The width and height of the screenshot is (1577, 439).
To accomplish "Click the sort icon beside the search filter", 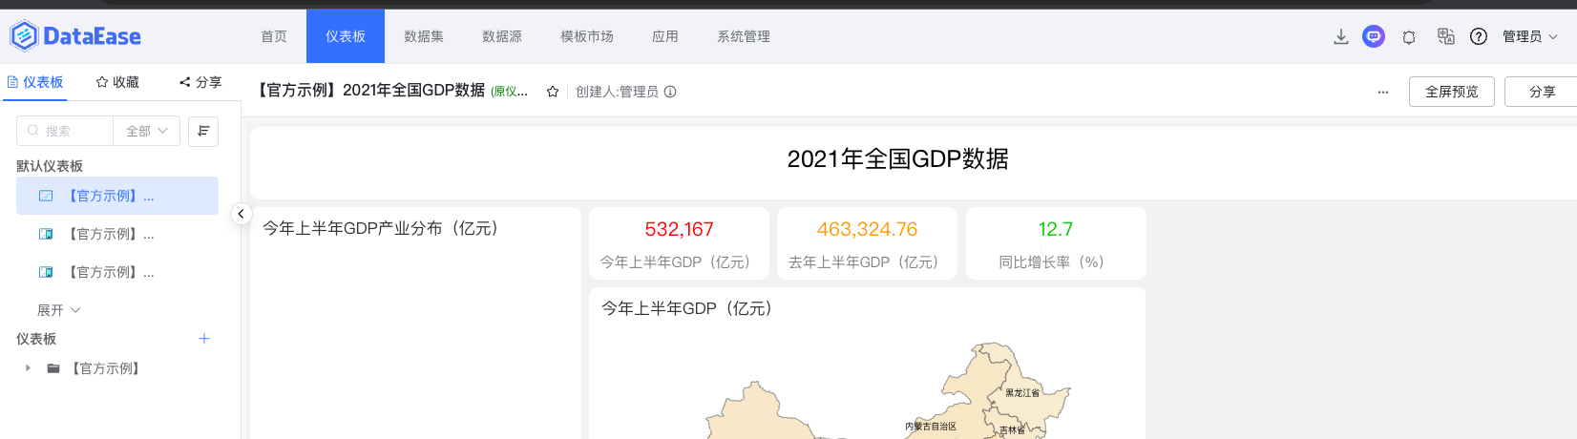I will (203, 131).
